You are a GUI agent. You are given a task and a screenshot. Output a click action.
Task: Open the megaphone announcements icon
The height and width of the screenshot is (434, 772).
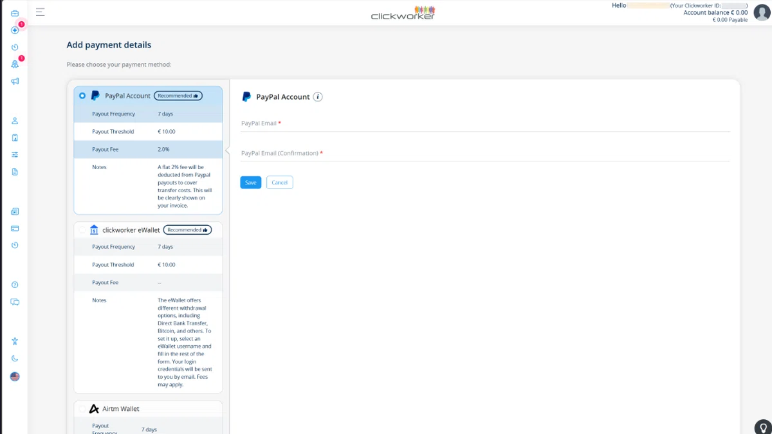[15, 81]
